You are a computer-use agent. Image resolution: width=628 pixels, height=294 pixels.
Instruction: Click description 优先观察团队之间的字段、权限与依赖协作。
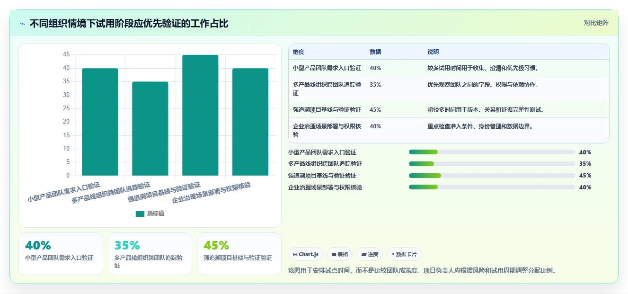[483, 85]
